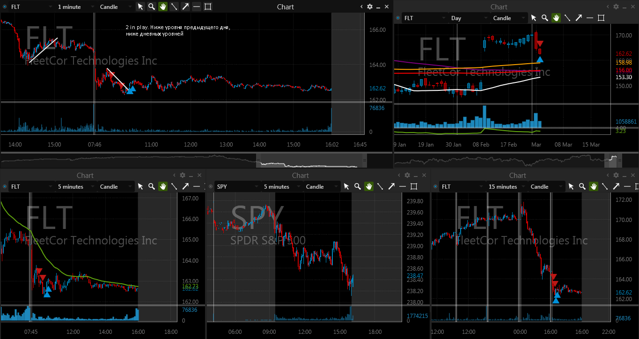Open '5 minutes' timeframe dropdown in SPY chart
Screen dimensions: 639x339
[x=282, y=186]
